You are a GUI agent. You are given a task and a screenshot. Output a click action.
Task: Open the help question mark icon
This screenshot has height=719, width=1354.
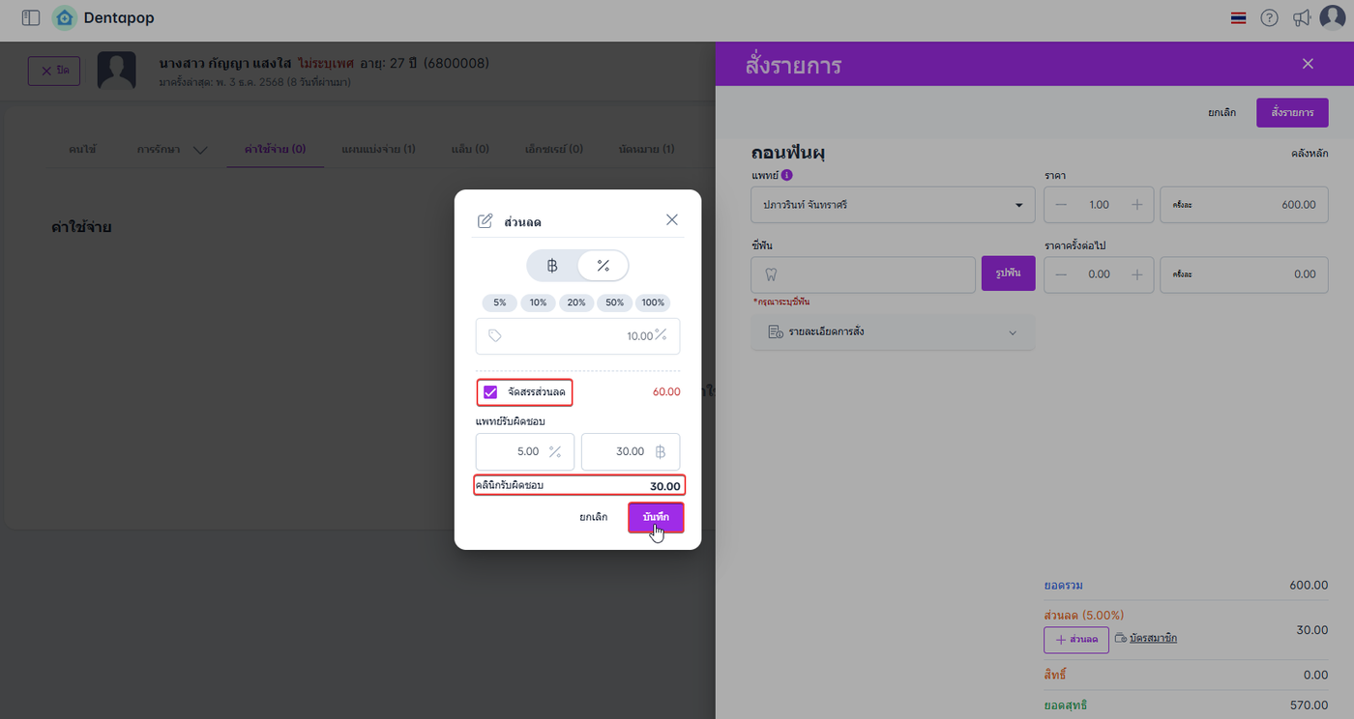tap(1269, 17)
